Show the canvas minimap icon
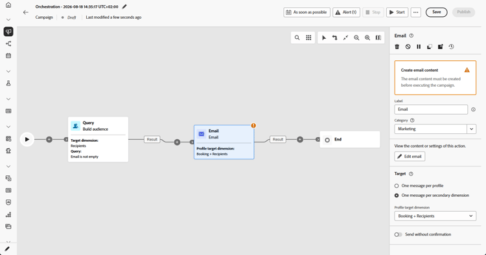486x255 pixels. click(378, 38)
